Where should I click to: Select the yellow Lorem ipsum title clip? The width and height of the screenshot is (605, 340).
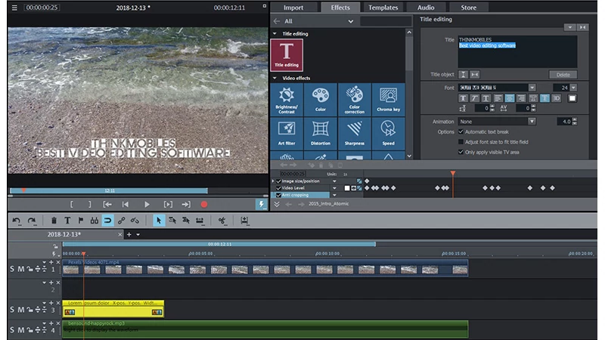[113, 309]
